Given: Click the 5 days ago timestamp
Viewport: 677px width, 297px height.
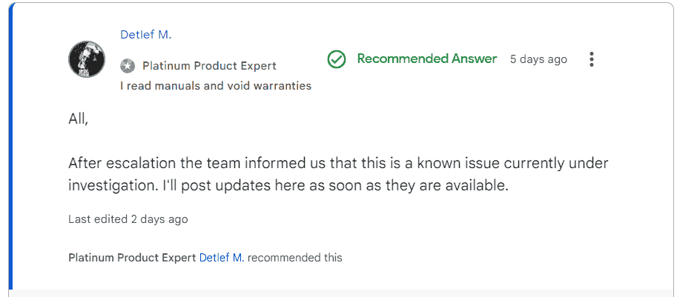Looking at the screenshot, I should click(538, 59).
